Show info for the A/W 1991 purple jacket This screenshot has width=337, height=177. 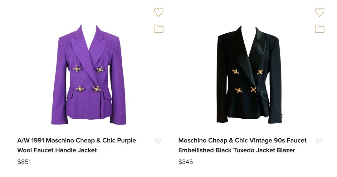(158, 141)
